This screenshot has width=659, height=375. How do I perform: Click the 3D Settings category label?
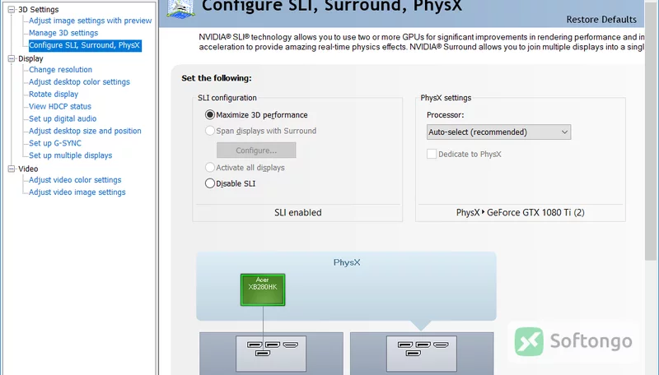[38, 9]
